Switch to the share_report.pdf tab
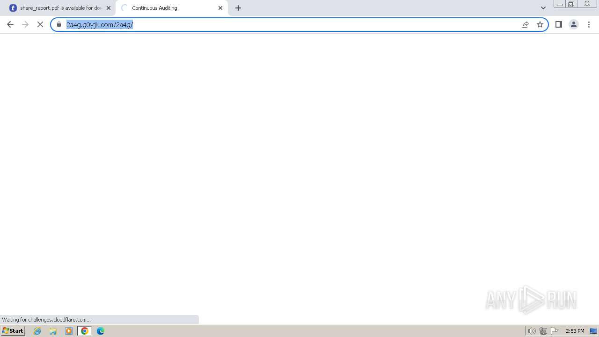This screenshot has height=337, width=599. pos(60,8)
